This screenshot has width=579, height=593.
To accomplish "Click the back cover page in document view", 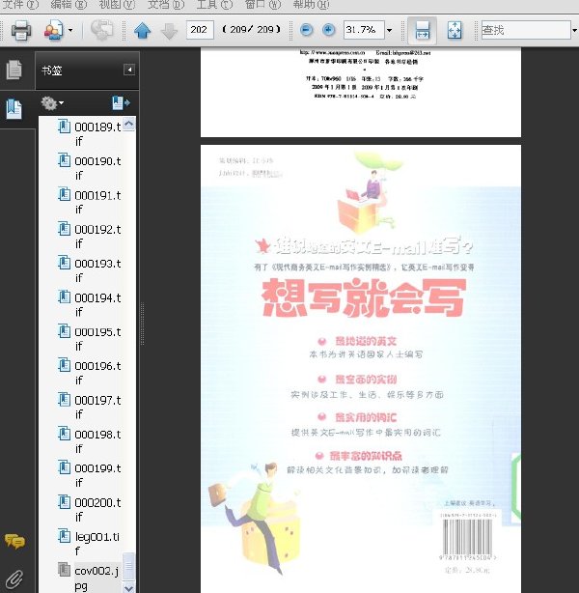I will (x=361, y=369).
